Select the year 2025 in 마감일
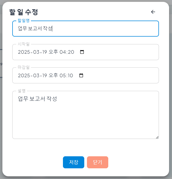Screen dimensions: 172x179 [24, 76]
